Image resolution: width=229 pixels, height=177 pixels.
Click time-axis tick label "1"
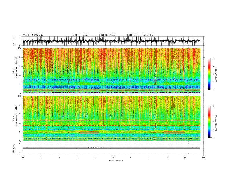tap(41, 158)
